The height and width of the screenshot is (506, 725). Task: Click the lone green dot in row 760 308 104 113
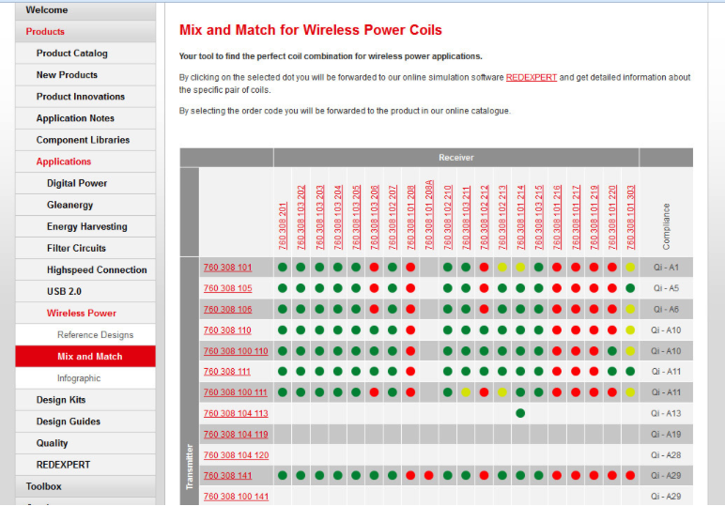click(x=520, y=413)
